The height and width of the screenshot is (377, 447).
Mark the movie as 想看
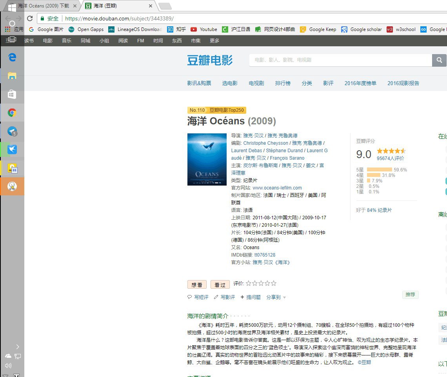click(x=197, y=285)
